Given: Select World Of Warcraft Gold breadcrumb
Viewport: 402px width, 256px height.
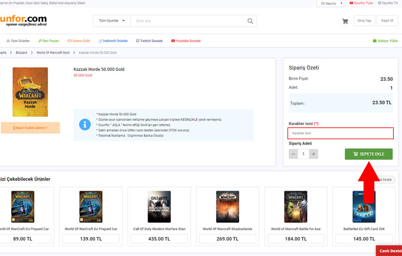Looking at the screenshot, I should (x=54, y=52).
